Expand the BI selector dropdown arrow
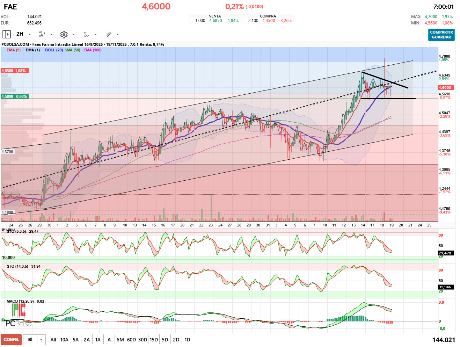460x347 pixels. (x=42, y=340)
